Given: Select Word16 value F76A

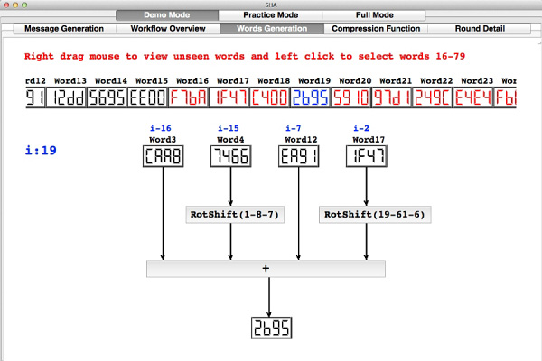Looking at the screenshot, I should click(x=187, y=97).
